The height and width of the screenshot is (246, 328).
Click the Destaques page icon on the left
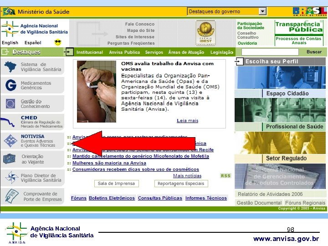5,52
